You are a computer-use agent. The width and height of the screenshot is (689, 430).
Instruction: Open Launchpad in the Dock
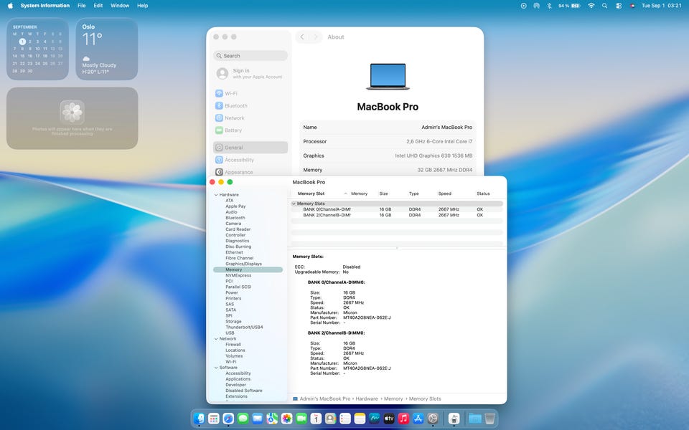click(214, 419)
